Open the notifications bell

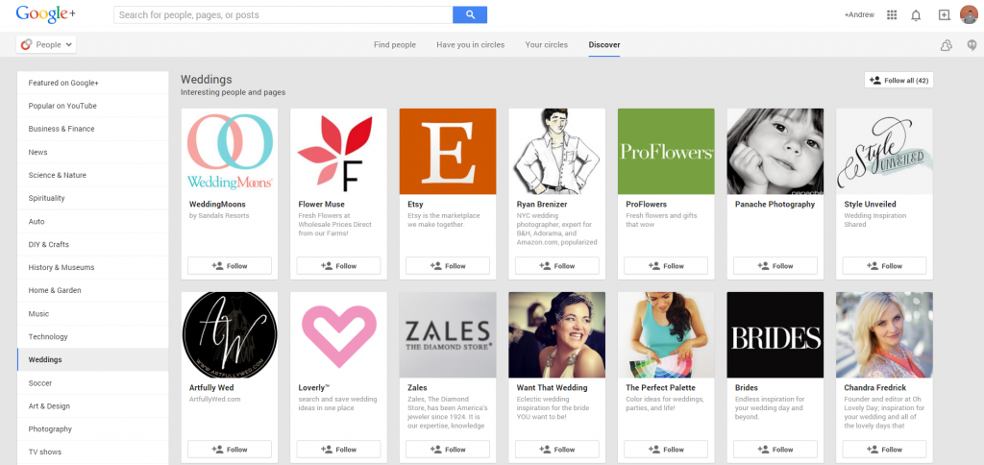click(916, 15)
